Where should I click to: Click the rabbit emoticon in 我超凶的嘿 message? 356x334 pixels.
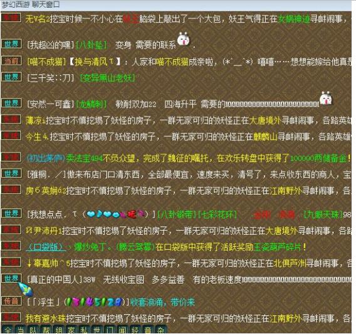(183, 39)
